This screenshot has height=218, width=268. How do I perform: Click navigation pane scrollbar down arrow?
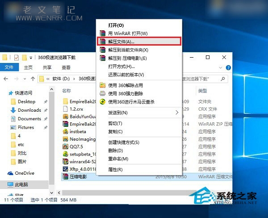point(52,193)
